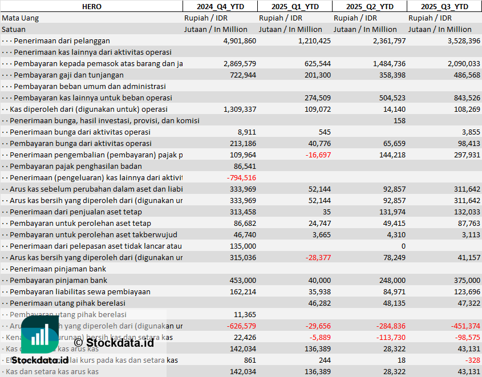Screen dimensions: 482x377
Task: Select red value -328
Action: click(x=473, y=360)
